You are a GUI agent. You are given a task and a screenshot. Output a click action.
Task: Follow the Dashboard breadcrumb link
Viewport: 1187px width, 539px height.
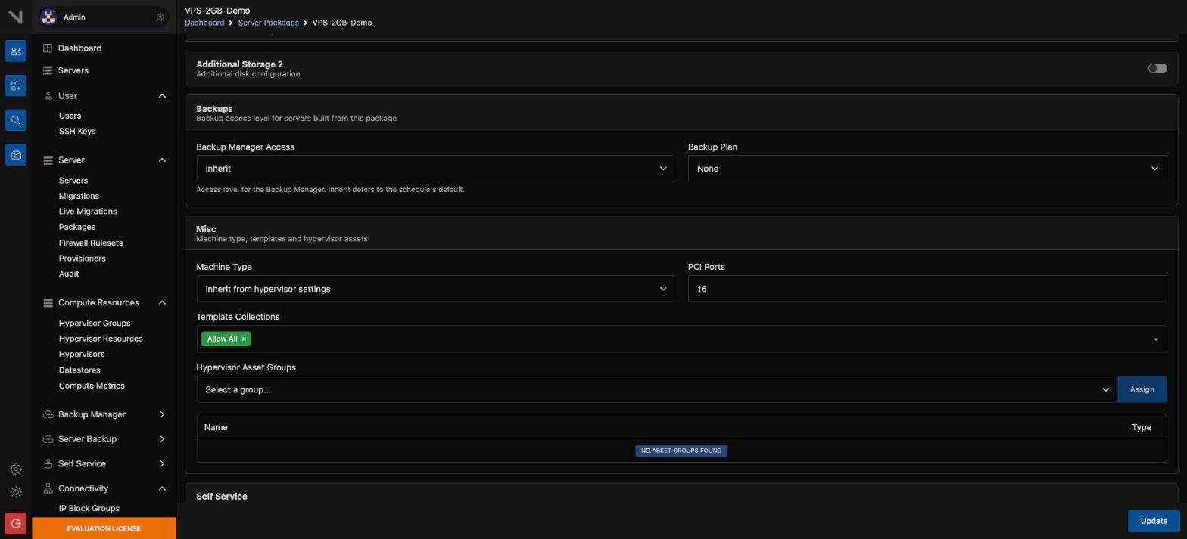tap(204, 23)
